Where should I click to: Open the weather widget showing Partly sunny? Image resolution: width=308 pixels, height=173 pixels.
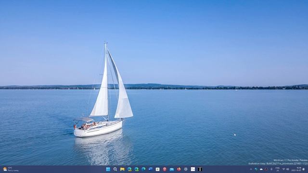tap(11, 169)
